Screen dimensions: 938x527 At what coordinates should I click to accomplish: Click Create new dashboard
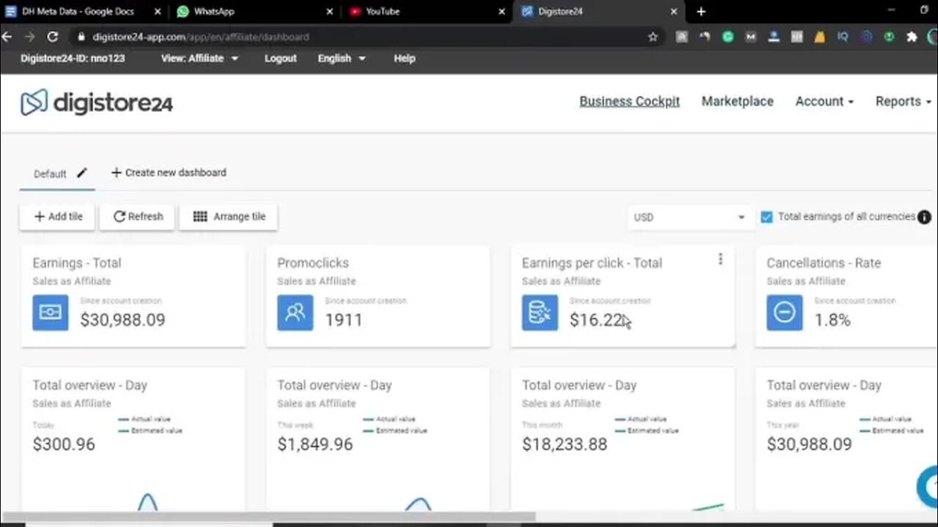tap(169, 173)
